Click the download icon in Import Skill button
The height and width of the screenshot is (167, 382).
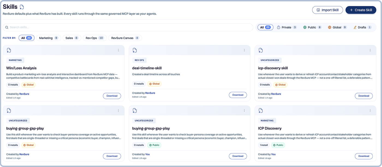(x=318, y=10)
